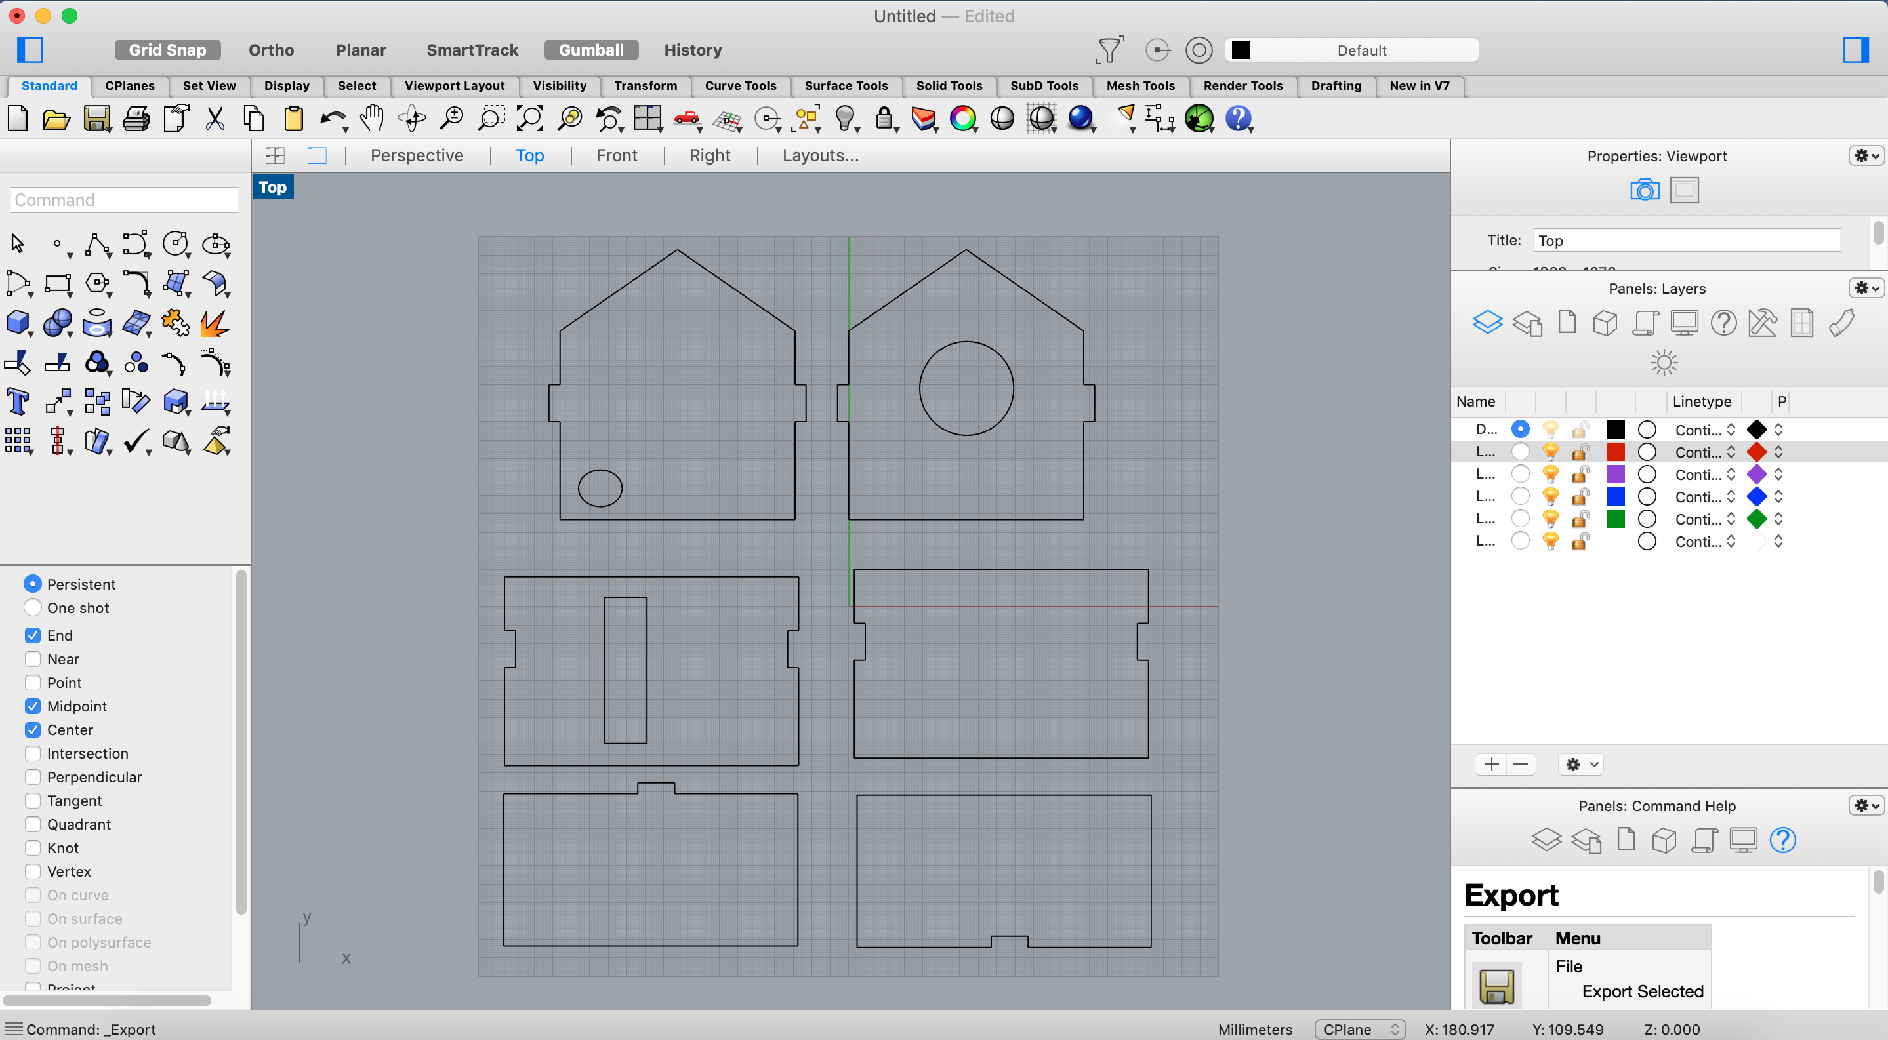Click the Cut scissors icon

pyautogui.click(x=215, y=119)
